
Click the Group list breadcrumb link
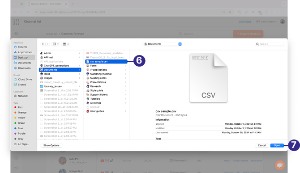(x=51, y=34)
